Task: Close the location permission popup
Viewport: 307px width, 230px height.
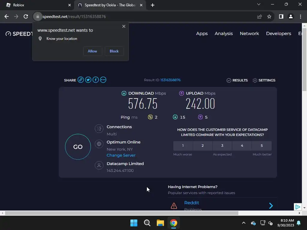Action: pos(124,26)
